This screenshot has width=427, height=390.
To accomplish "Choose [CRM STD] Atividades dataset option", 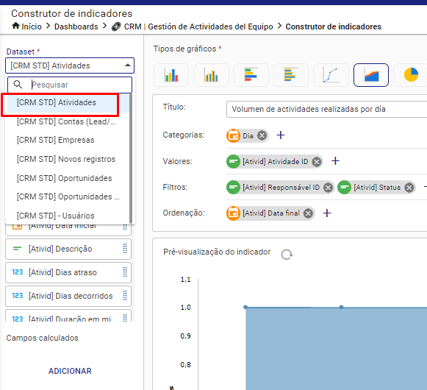I will [68, 102].
